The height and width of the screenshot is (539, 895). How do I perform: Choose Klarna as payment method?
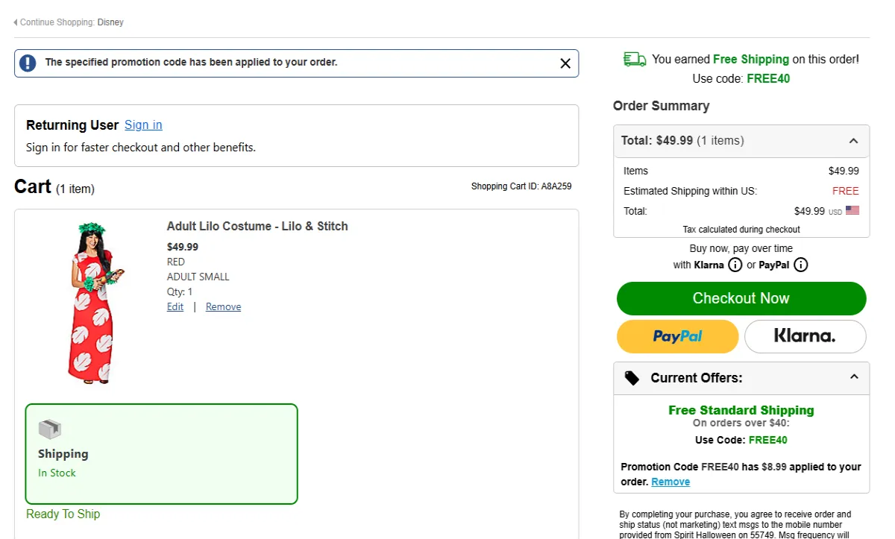point(805,336)
